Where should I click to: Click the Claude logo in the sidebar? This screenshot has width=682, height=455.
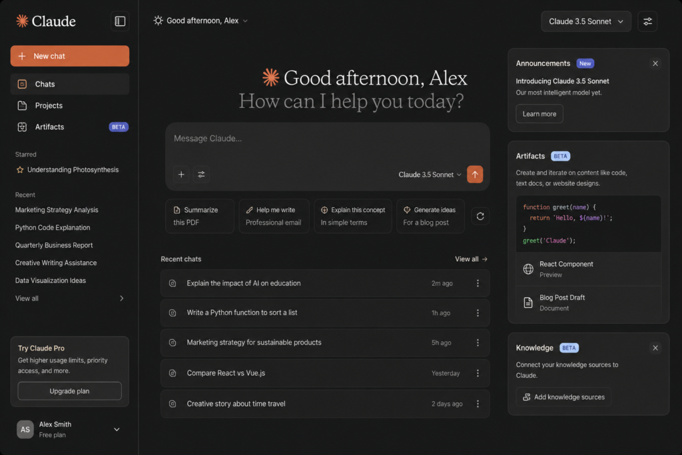point(46,21)
